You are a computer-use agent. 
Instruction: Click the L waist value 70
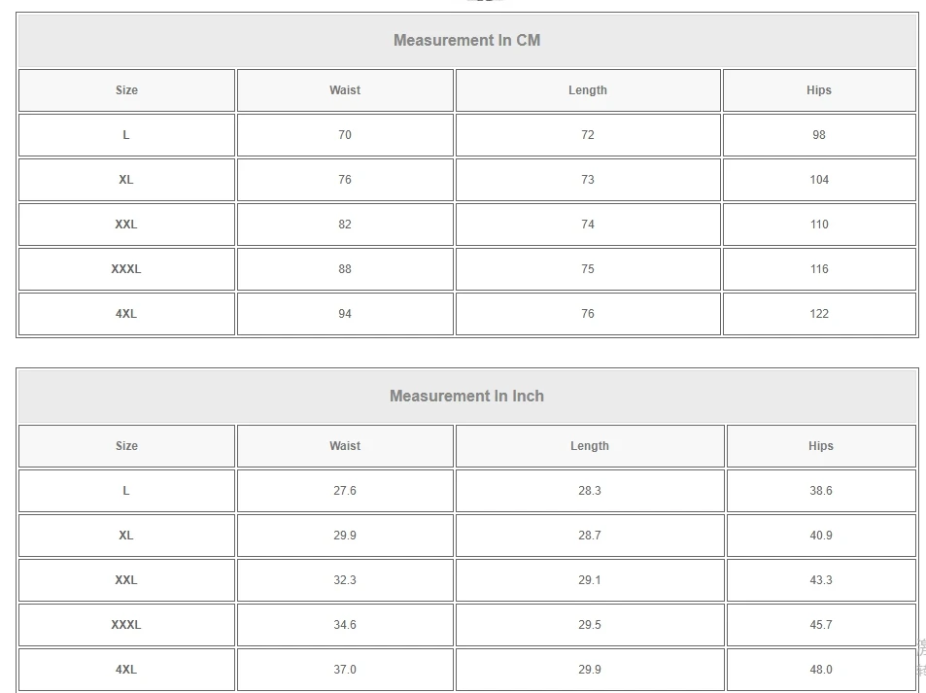tap(345, 135)
